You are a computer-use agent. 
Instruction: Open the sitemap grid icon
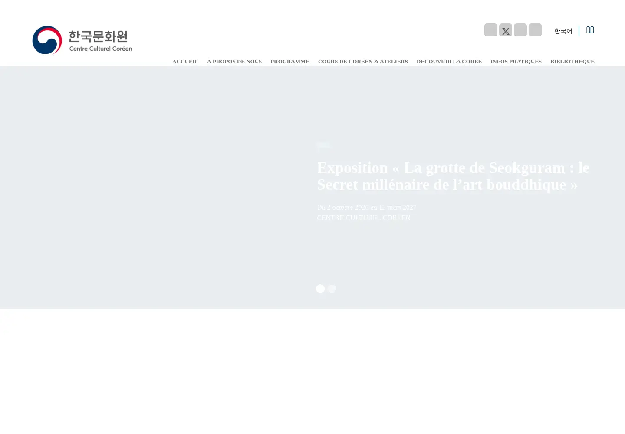tap(590, 30)
